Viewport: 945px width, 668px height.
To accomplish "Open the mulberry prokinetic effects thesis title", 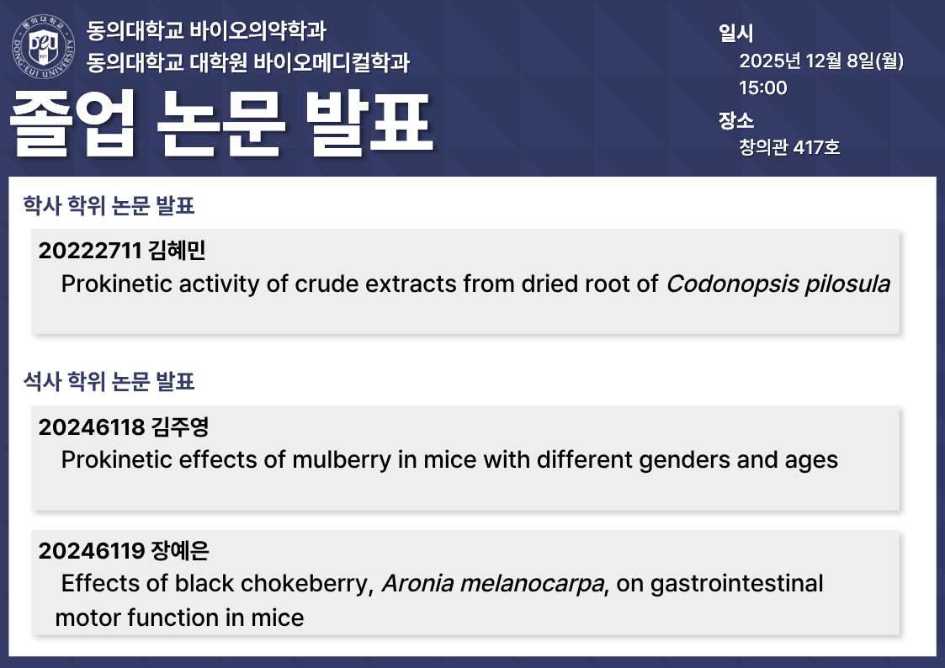I will 449,460.
